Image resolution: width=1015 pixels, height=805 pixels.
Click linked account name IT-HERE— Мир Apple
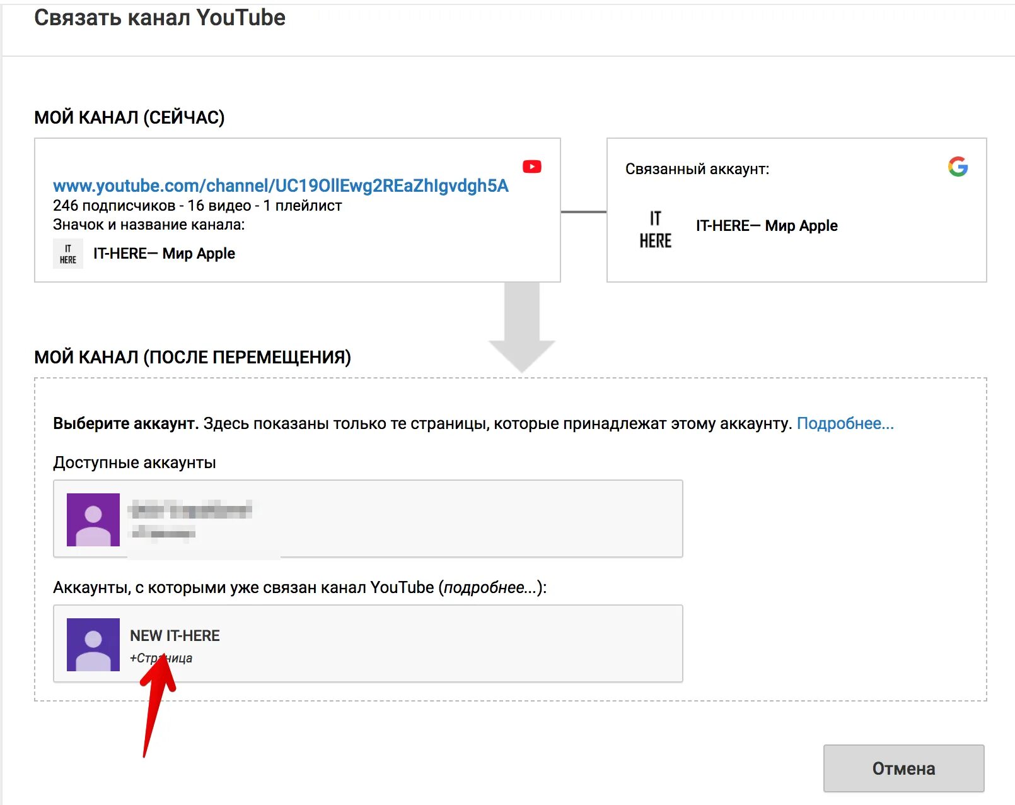767,226
